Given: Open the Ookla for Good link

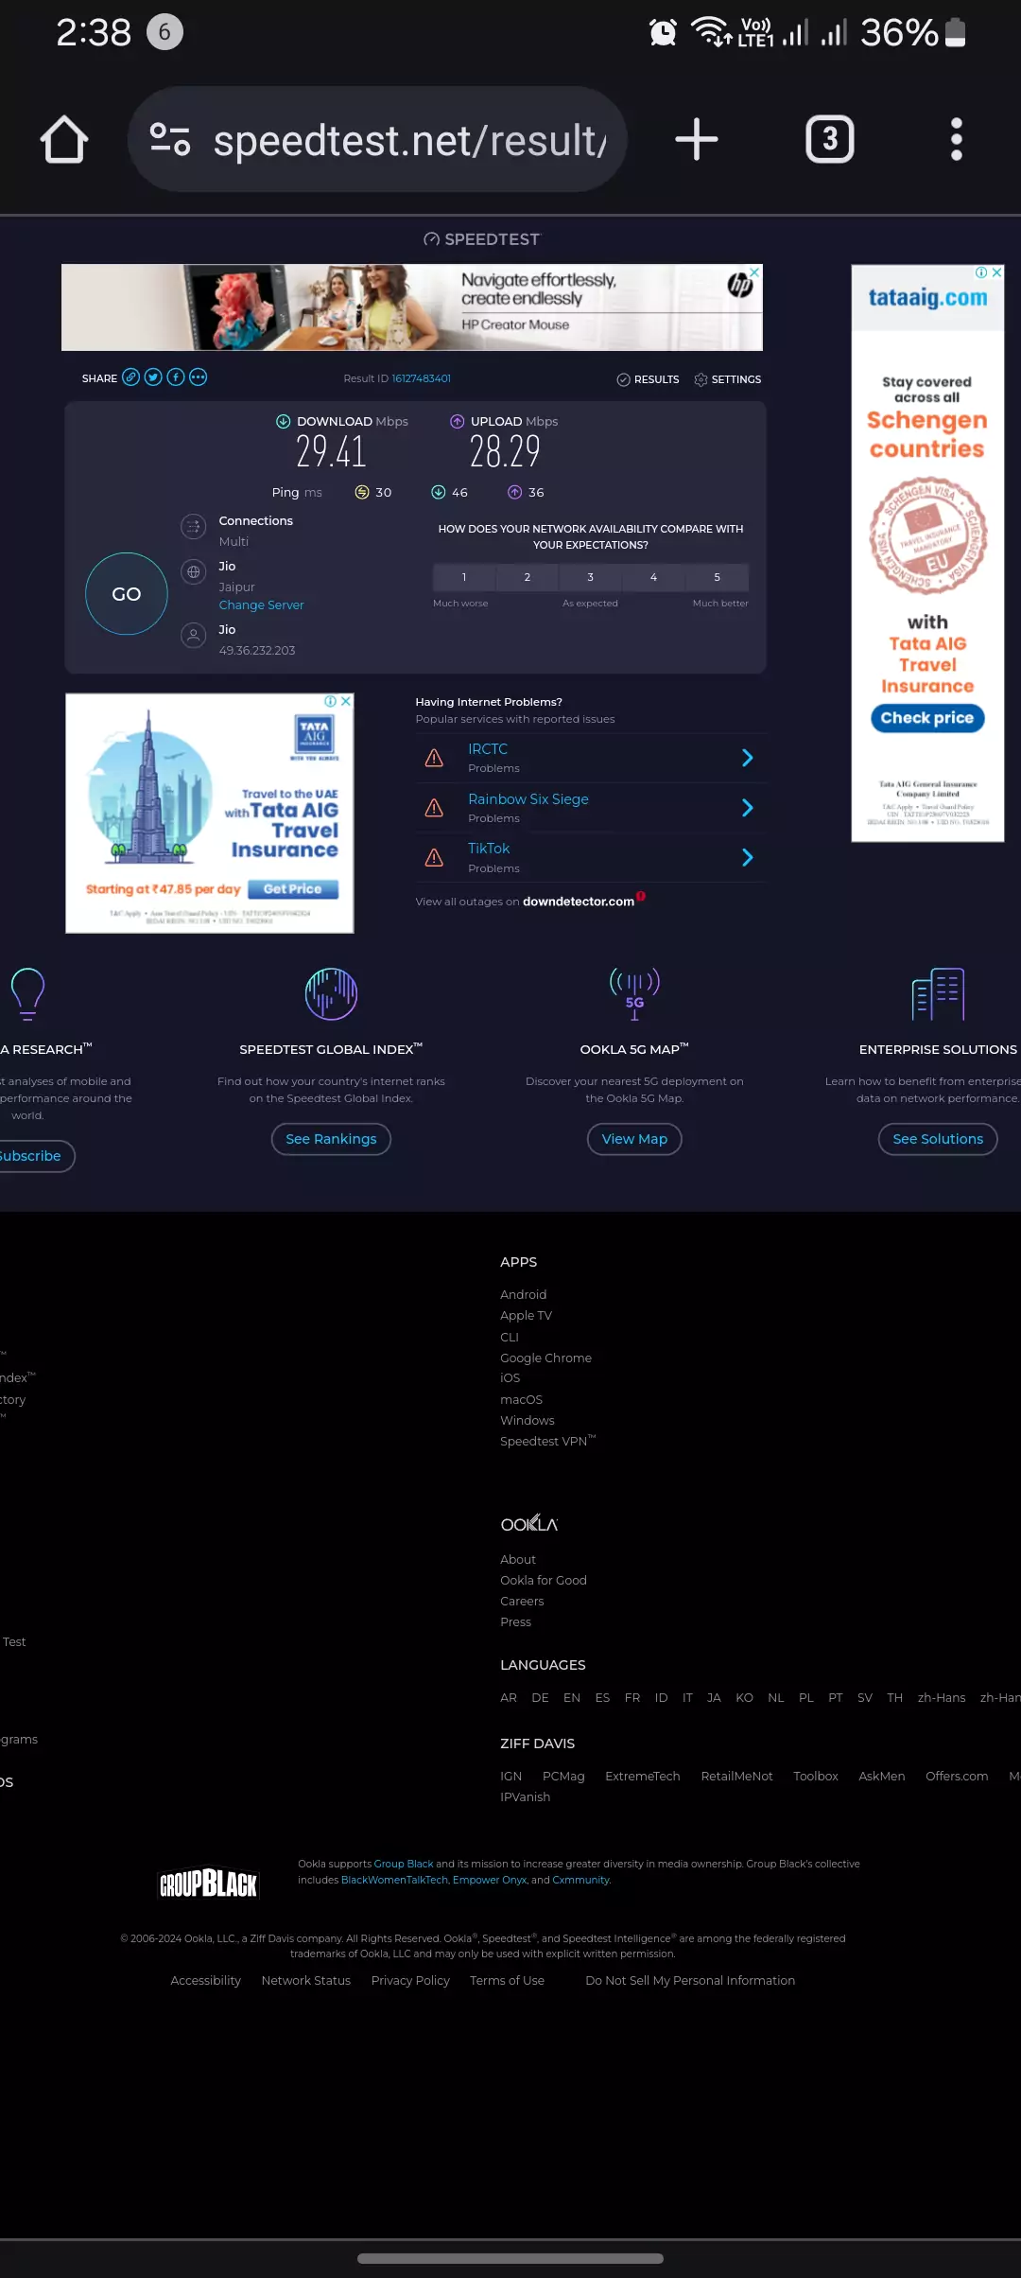Looking at the screenshot, I should click(x=544, y=1581).
